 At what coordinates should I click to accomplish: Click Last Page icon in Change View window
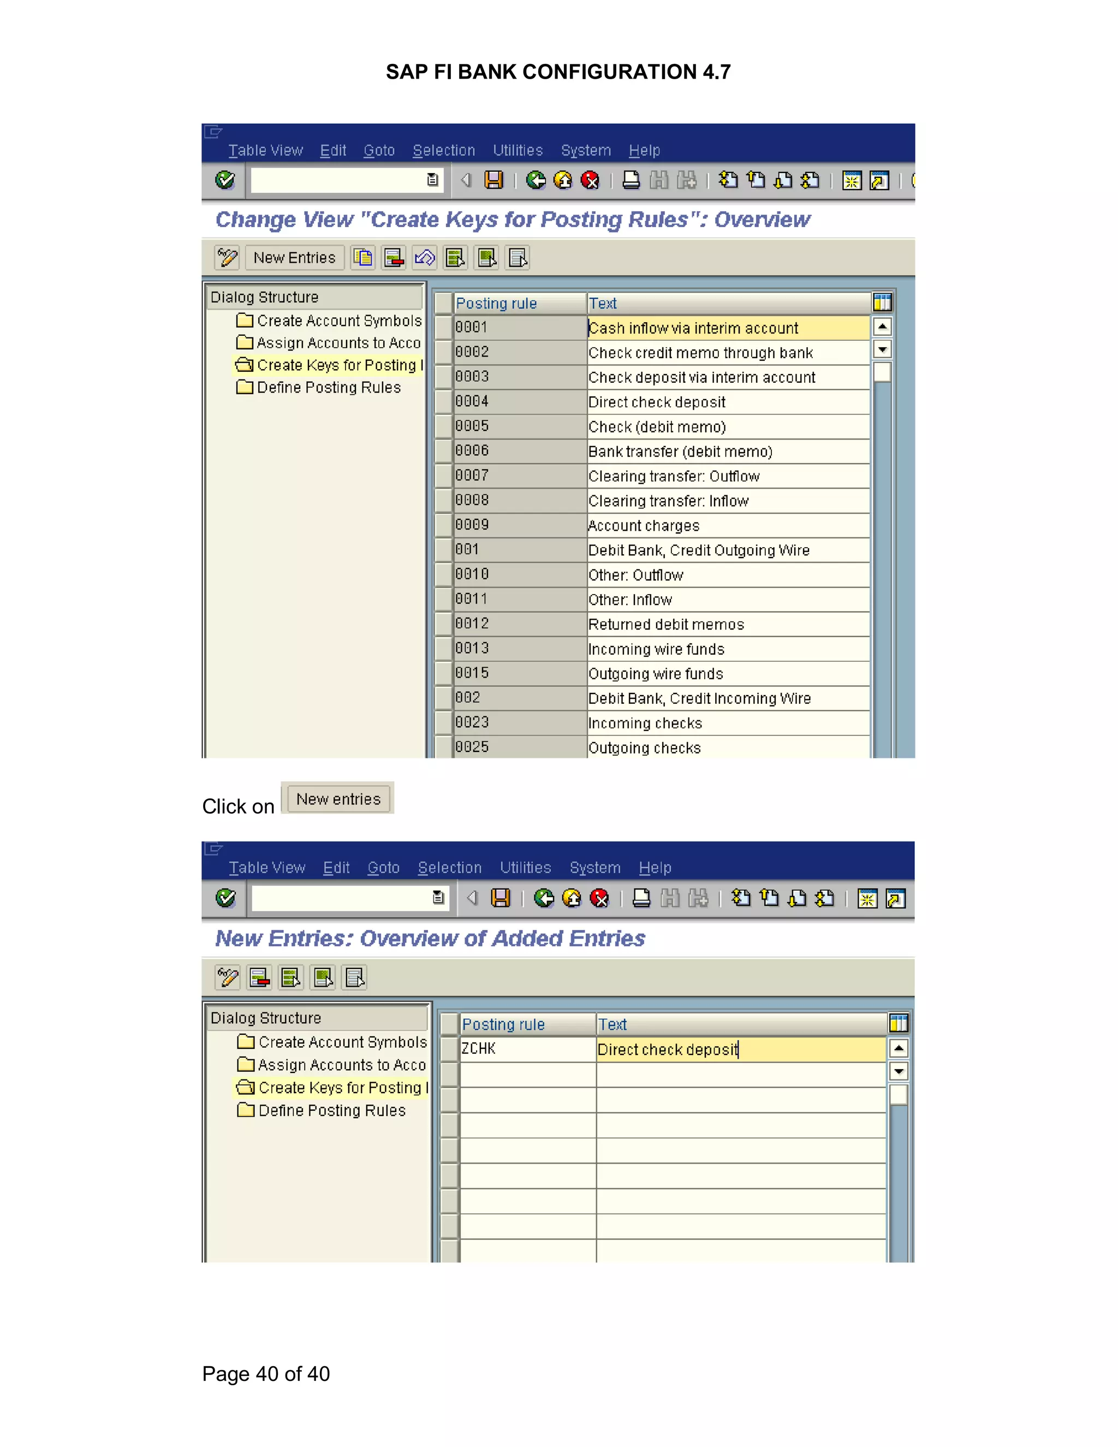pyautogui.click(x=810, y=180)
